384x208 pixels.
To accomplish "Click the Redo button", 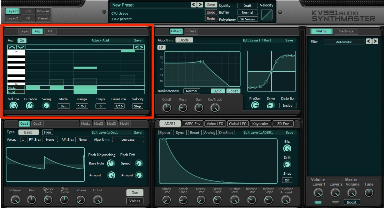I will coord(211,19).
